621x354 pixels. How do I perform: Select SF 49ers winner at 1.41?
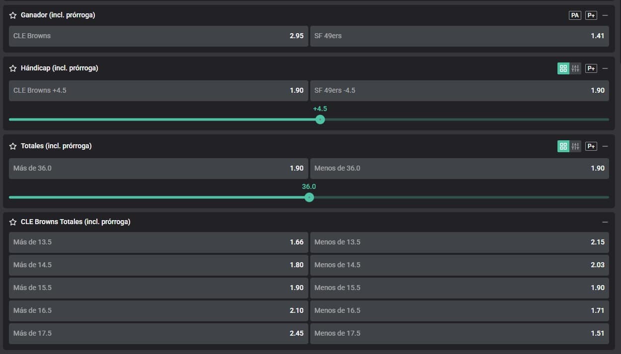[459, 36]
